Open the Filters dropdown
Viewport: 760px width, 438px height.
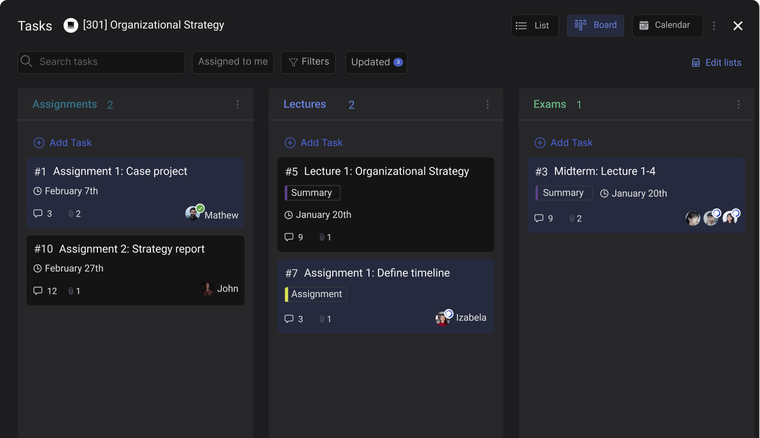[308, 62]
